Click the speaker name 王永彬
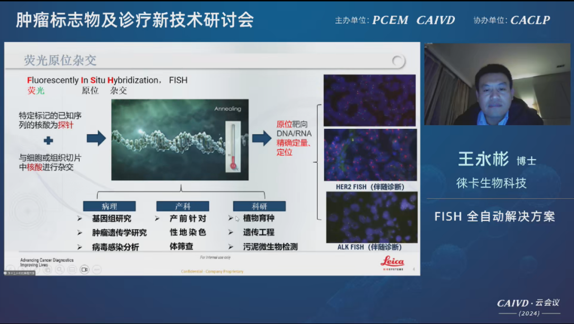 pos(484,159)
